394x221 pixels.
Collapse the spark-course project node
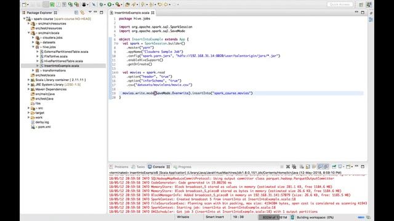[x=25, y=19]
